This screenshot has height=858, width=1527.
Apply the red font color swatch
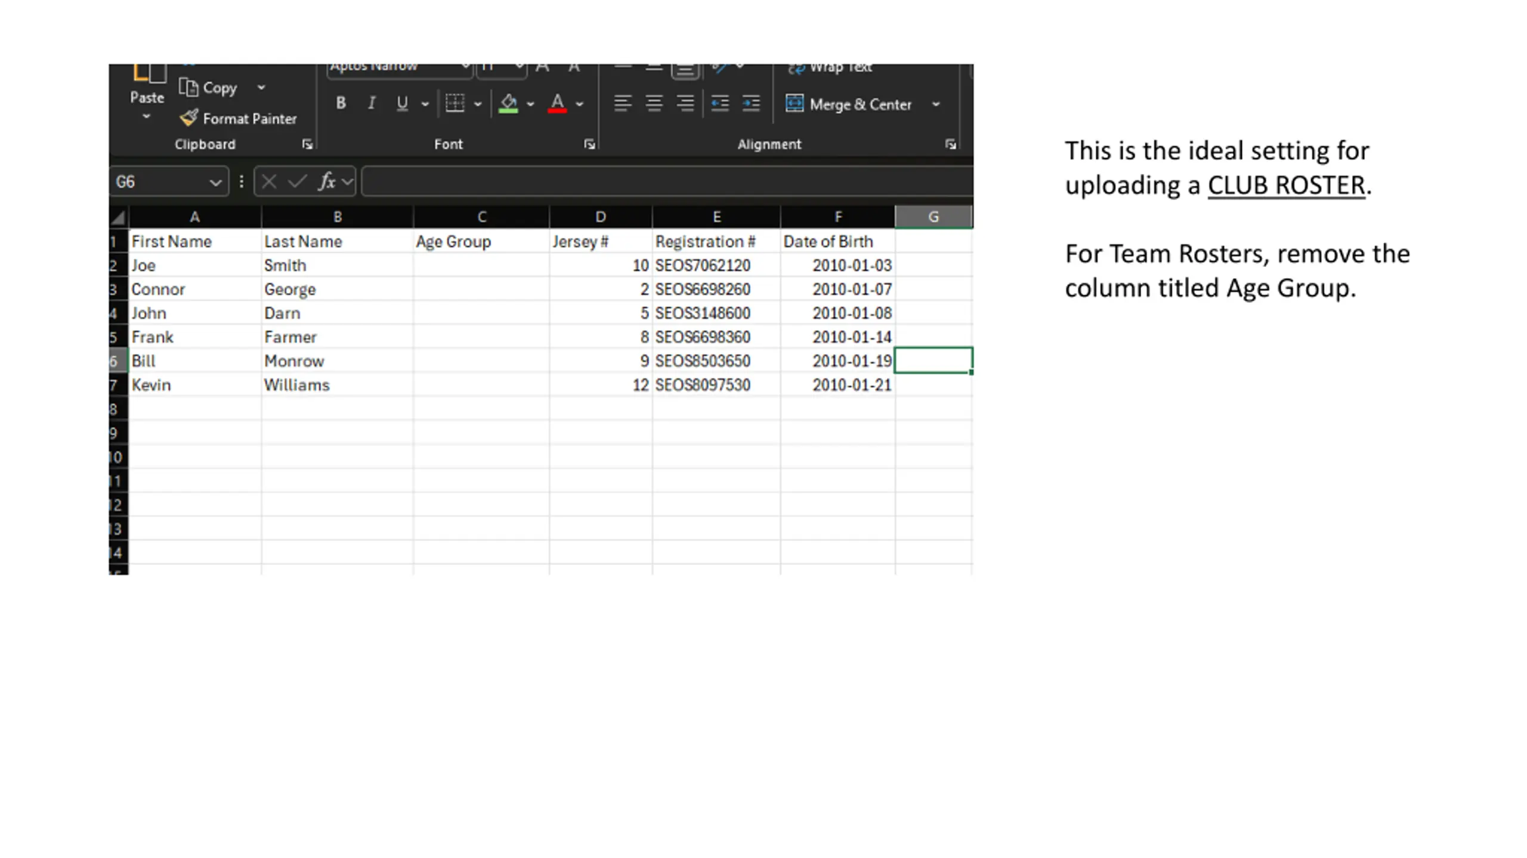coord(557,104)
